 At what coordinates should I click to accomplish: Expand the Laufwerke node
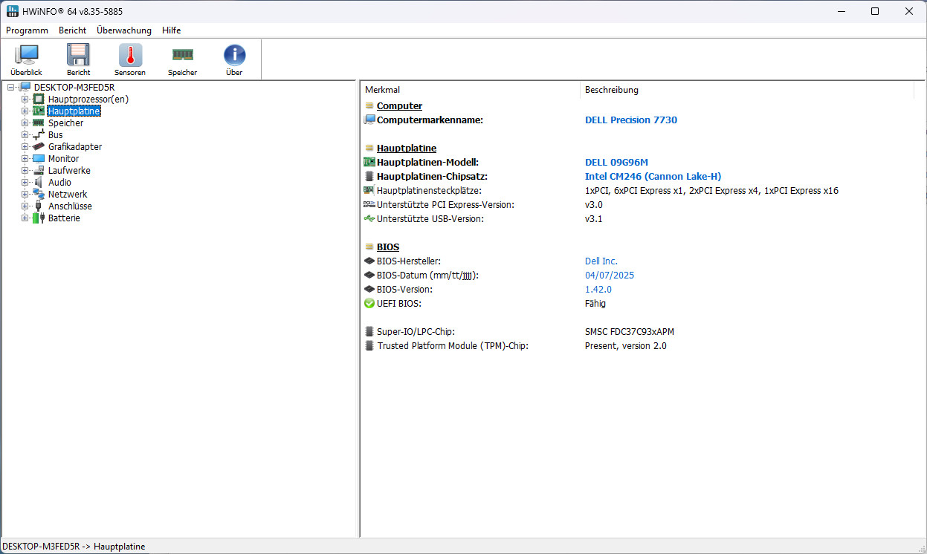pos(25,171)
